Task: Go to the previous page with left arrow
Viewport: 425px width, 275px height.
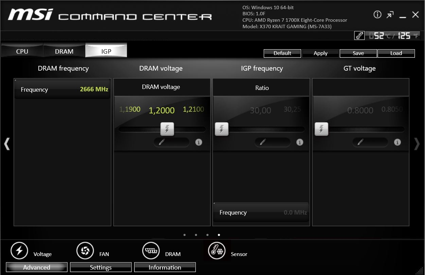Action: click(7, 144)
